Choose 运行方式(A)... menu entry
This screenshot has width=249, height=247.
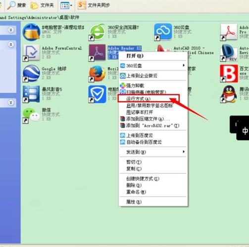tap(153, 99)
